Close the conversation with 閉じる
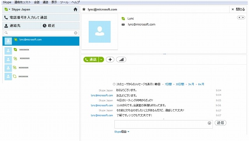This screenshot has width=249, height=141. pos(238,9)
